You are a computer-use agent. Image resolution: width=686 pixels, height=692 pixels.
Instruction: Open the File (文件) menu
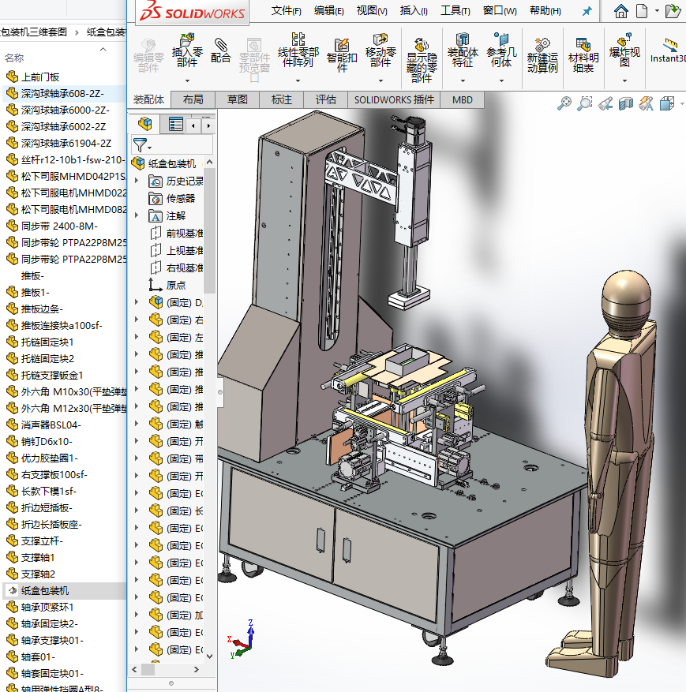coord(286,10)
